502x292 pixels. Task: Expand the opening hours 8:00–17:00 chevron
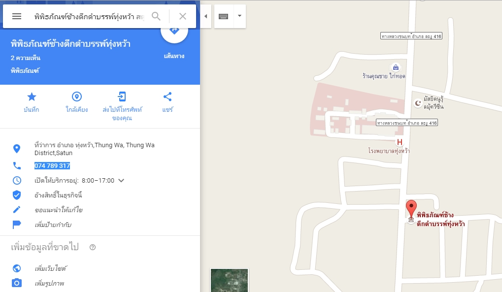click(x=121, y=180)
